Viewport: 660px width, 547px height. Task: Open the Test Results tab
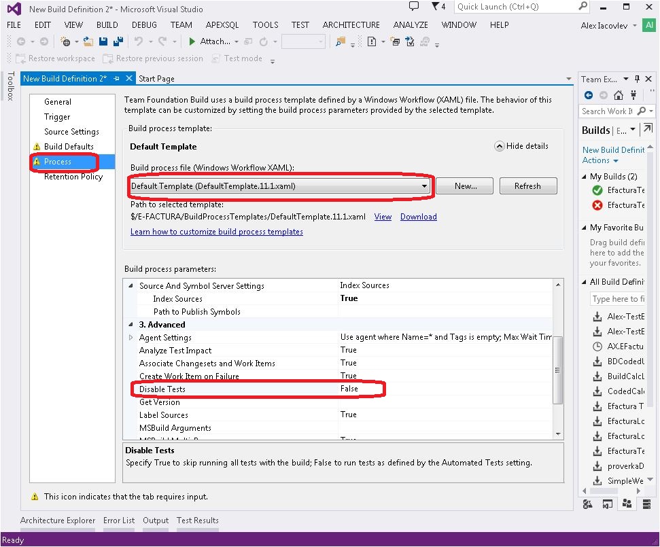(x=197, y=520)
